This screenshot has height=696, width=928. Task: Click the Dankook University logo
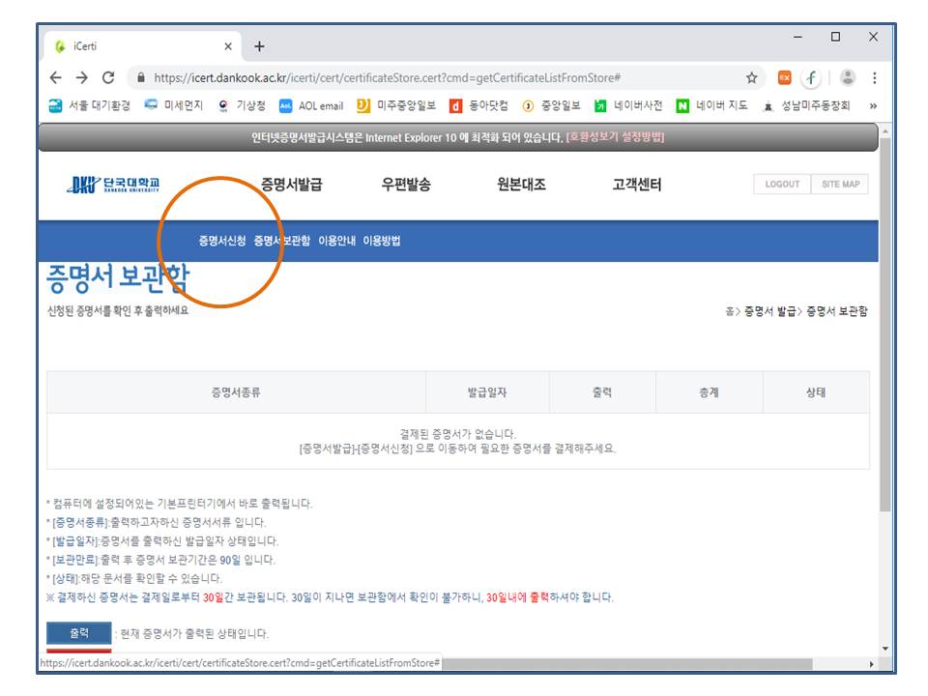pos(114,185)
